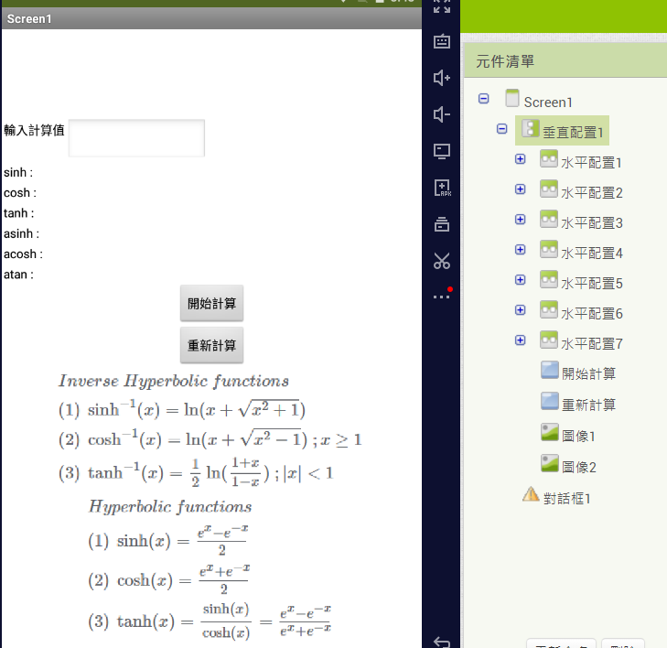The height and width of the screenshot is (648, 667).
Task: Select 圖像2 label in component tree
Action: coord(579,467)
